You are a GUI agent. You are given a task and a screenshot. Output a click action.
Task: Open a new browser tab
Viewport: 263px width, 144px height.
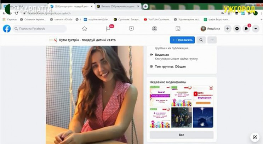[145, 6]
